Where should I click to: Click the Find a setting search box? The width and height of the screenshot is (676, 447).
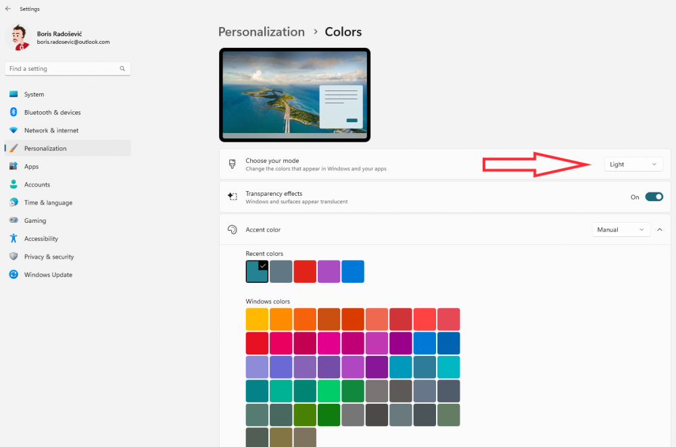(68, 68)
